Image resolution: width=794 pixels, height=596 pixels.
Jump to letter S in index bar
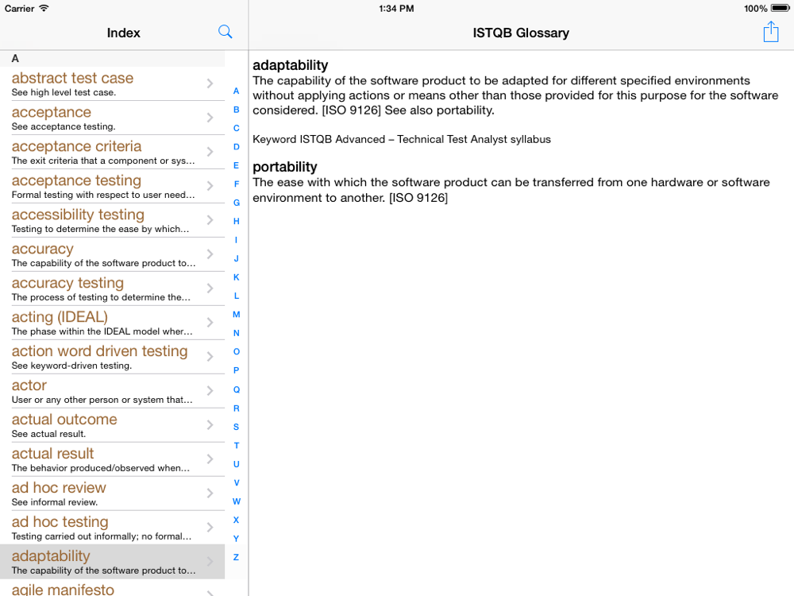[x=236, y=427]
